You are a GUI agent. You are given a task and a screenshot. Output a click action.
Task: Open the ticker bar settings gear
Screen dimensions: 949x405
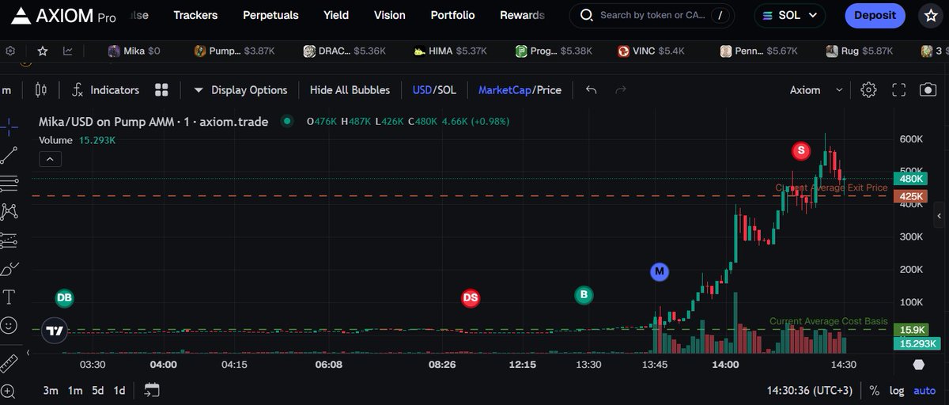(9, 51)
